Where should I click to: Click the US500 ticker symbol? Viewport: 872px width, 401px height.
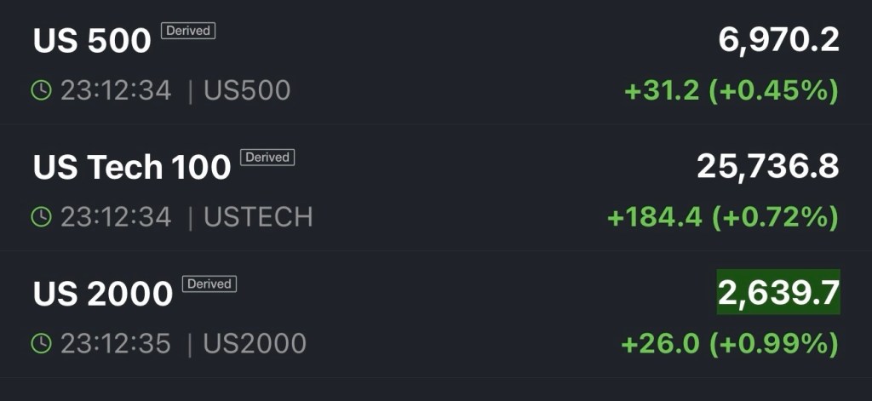(x=247, y=90)
